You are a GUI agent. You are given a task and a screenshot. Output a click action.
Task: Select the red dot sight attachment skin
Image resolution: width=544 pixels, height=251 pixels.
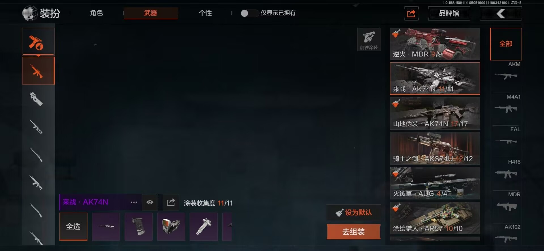click(x=171, y=227)
